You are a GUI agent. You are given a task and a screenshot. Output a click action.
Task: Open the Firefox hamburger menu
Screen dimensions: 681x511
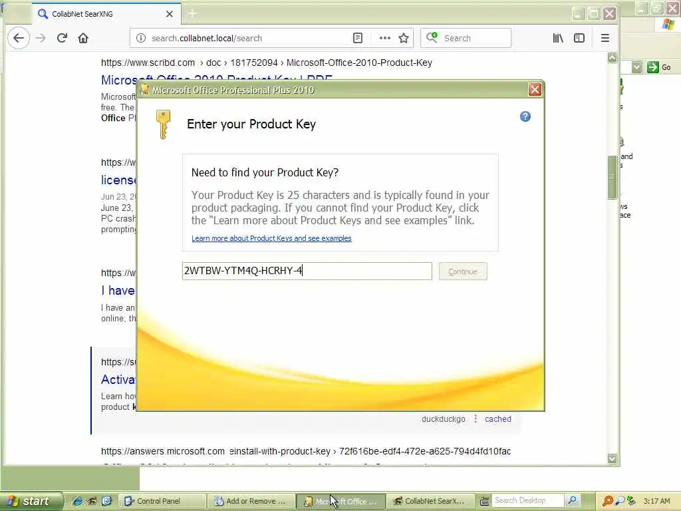605,38
